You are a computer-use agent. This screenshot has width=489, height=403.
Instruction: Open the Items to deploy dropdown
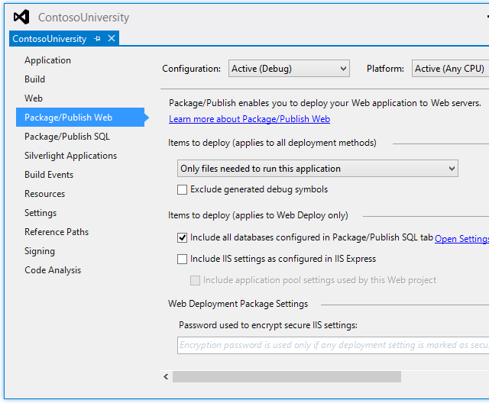[317, 169]
